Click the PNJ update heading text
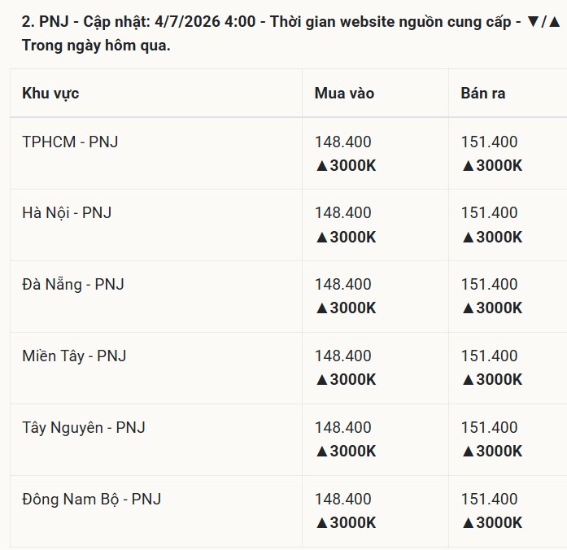Image resolution: width=567 pixels, height=550 pixels. [x=291, y=33]
